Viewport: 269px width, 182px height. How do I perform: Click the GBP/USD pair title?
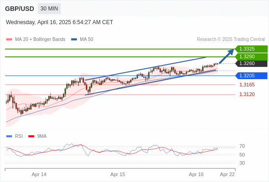pyautogui.click(x=20, y=9)
